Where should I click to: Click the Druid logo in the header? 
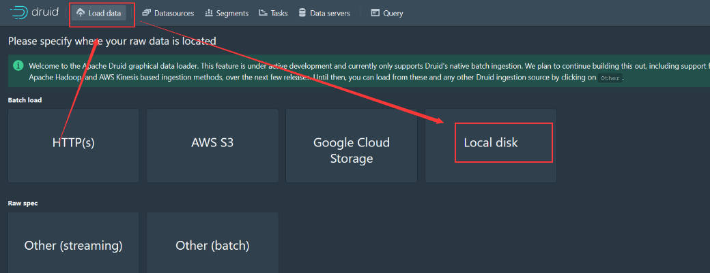click(33, 13)
